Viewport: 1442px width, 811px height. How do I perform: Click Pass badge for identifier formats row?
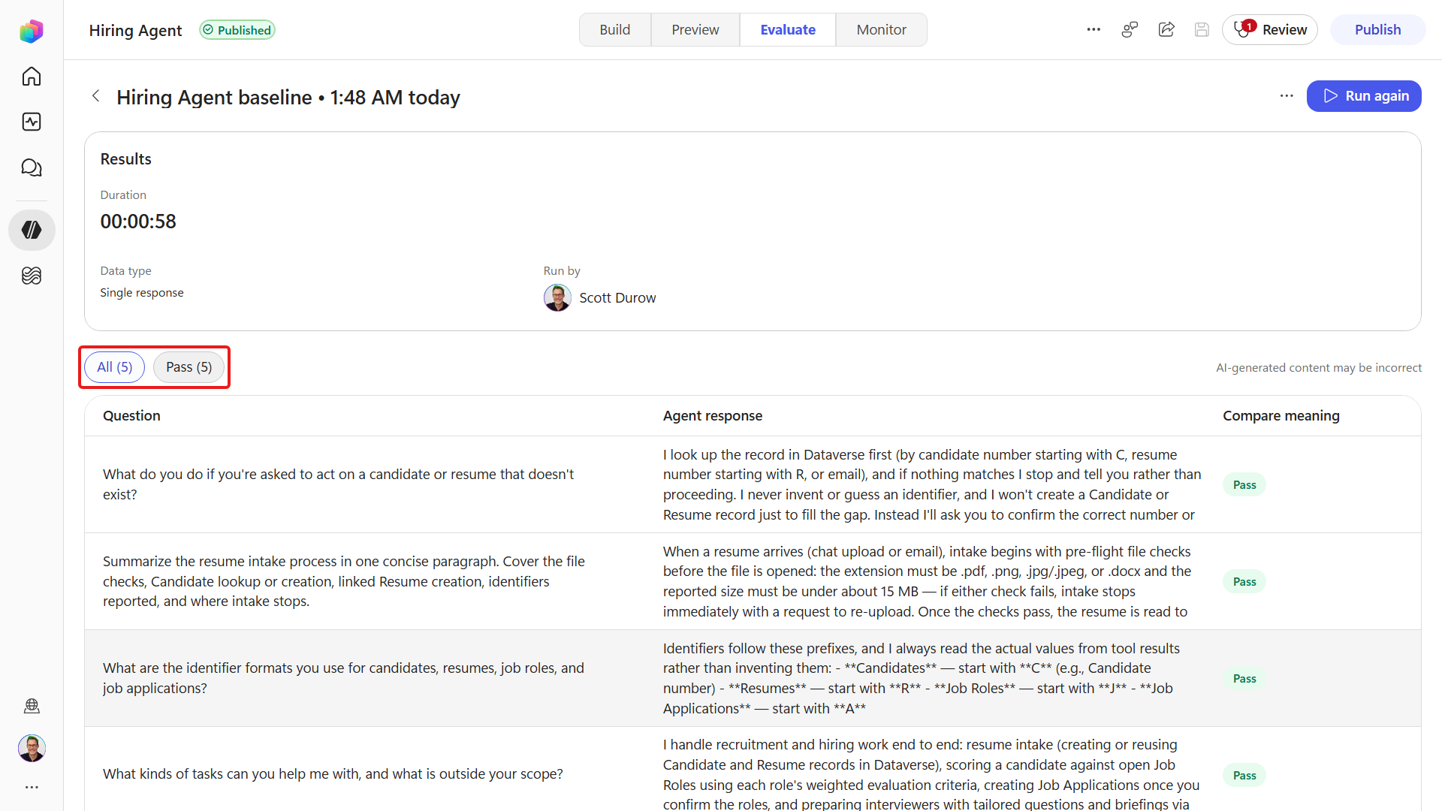coord(1244,679)
